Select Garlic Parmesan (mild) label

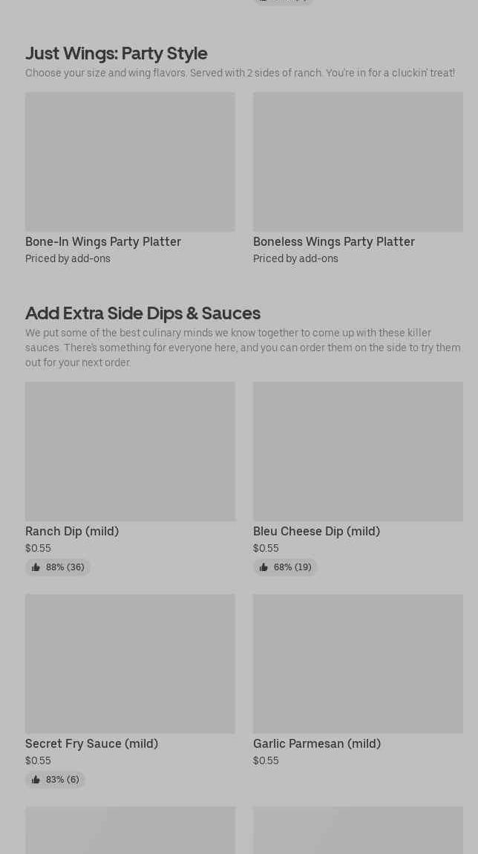click(316, 743)
